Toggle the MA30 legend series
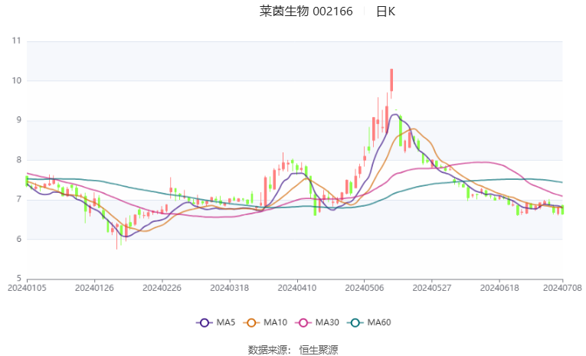The width and height of the screenshot is (586, 356). [x=317, y=322]
